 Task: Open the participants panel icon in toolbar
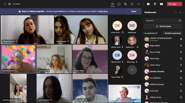[112, 4]
